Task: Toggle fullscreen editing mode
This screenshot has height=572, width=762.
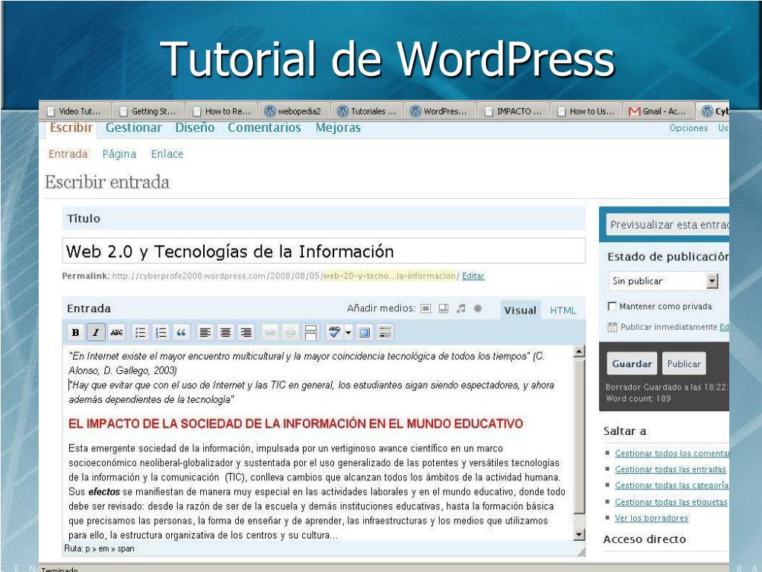Action: click(x=364, y=333)
